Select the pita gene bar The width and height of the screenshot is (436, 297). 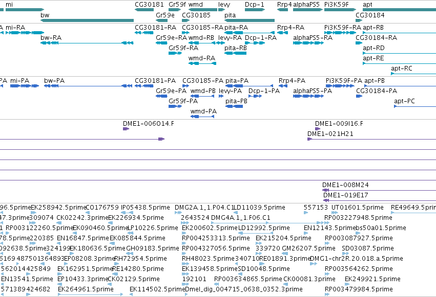250,20
